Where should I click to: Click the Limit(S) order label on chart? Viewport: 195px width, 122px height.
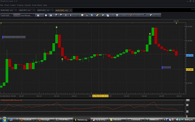click(x=166, y=67)
